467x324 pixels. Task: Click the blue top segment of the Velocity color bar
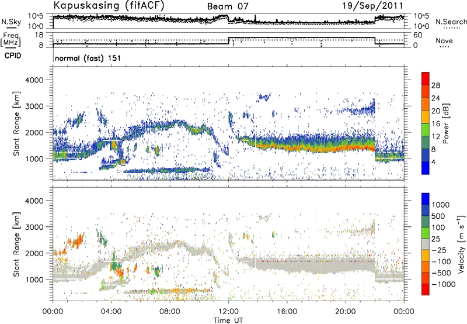click(x=426, y=199)
